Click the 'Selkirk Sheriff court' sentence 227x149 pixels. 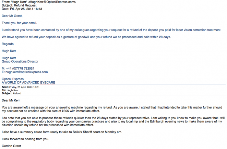pos(62,132)
